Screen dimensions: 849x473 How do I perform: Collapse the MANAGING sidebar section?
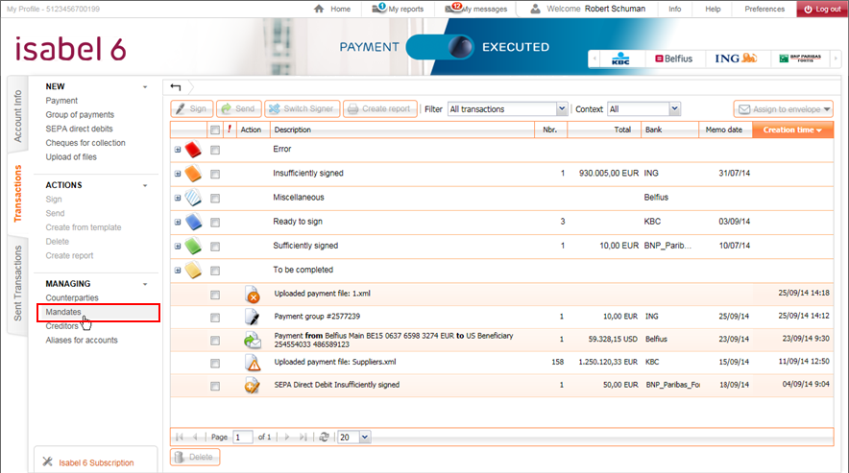145,284
